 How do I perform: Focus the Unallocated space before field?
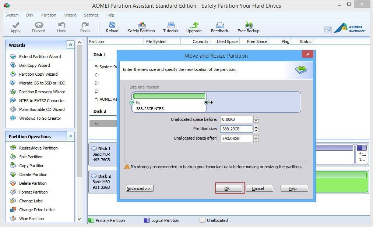tap(236, 119)
